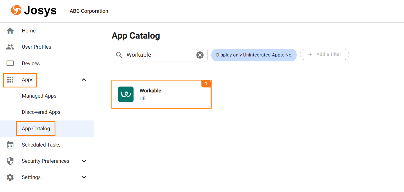Clear the Workable search text
The height and width of the screenshot is (192, 404).
[200, 55]
